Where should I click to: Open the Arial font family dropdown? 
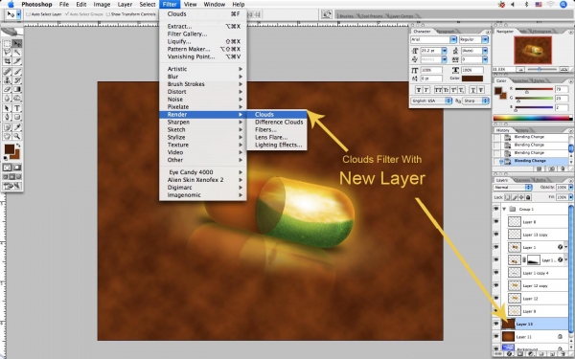click(433, 39)
